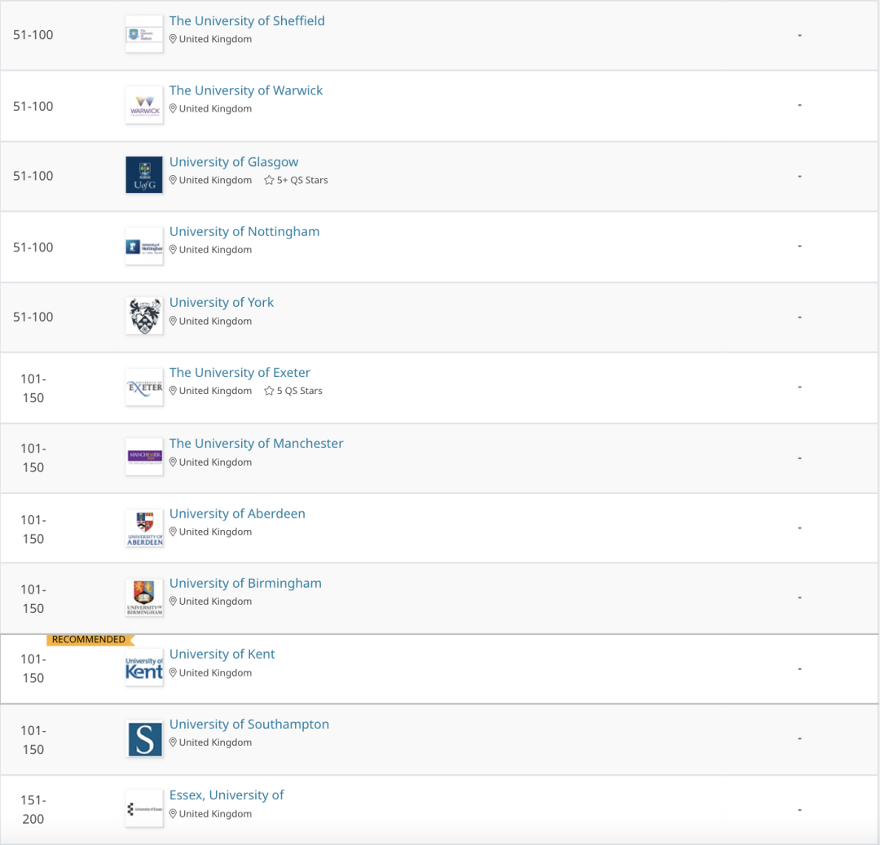Click the 101-150 rank for Southampton

tap(33, 740)
